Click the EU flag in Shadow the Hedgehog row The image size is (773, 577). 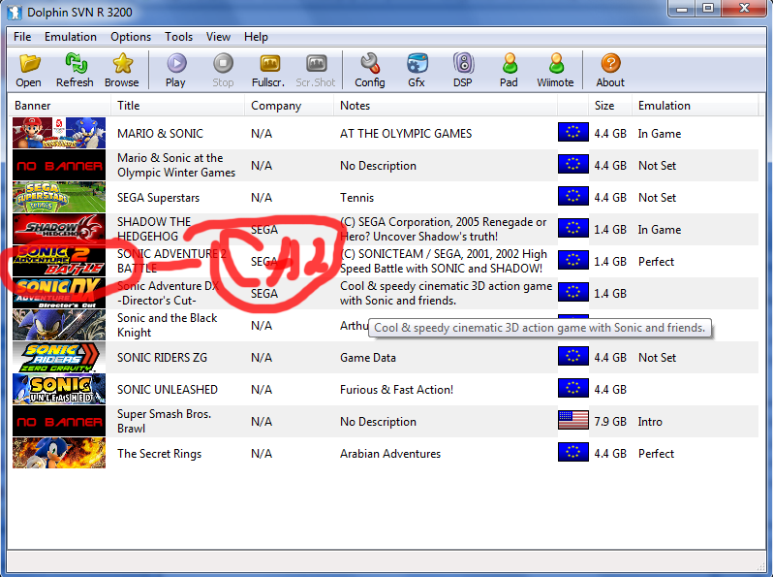[573, 228]
